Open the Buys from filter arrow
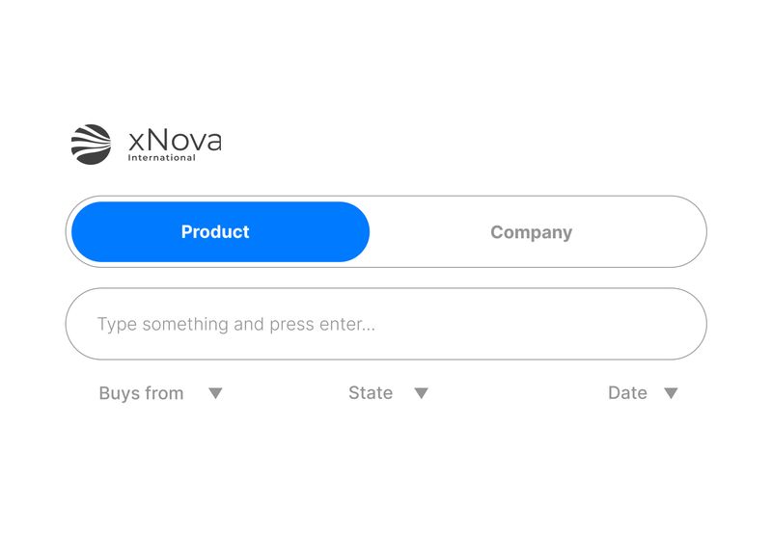Image resolution: width=772 pixels, height=559 pixels. click(x=217, y=392)
